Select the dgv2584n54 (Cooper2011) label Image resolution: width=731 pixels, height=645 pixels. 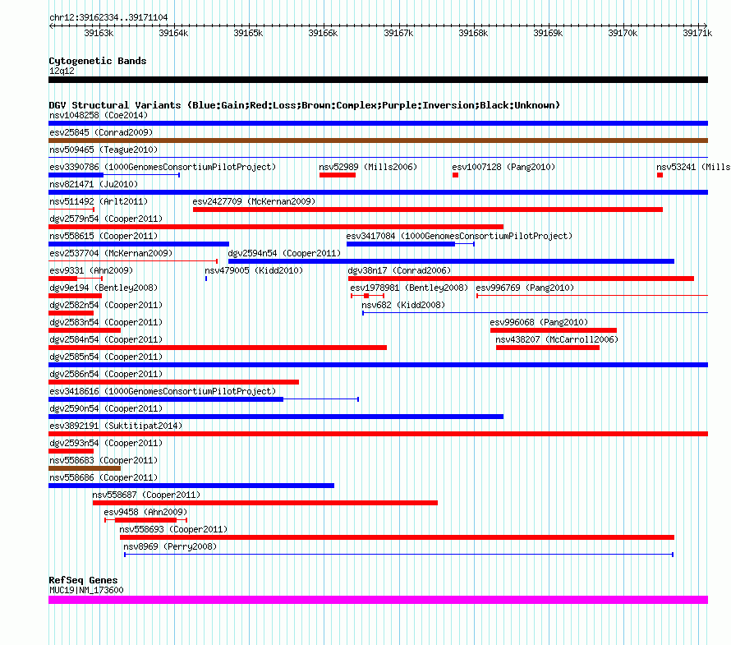(106, 339)
